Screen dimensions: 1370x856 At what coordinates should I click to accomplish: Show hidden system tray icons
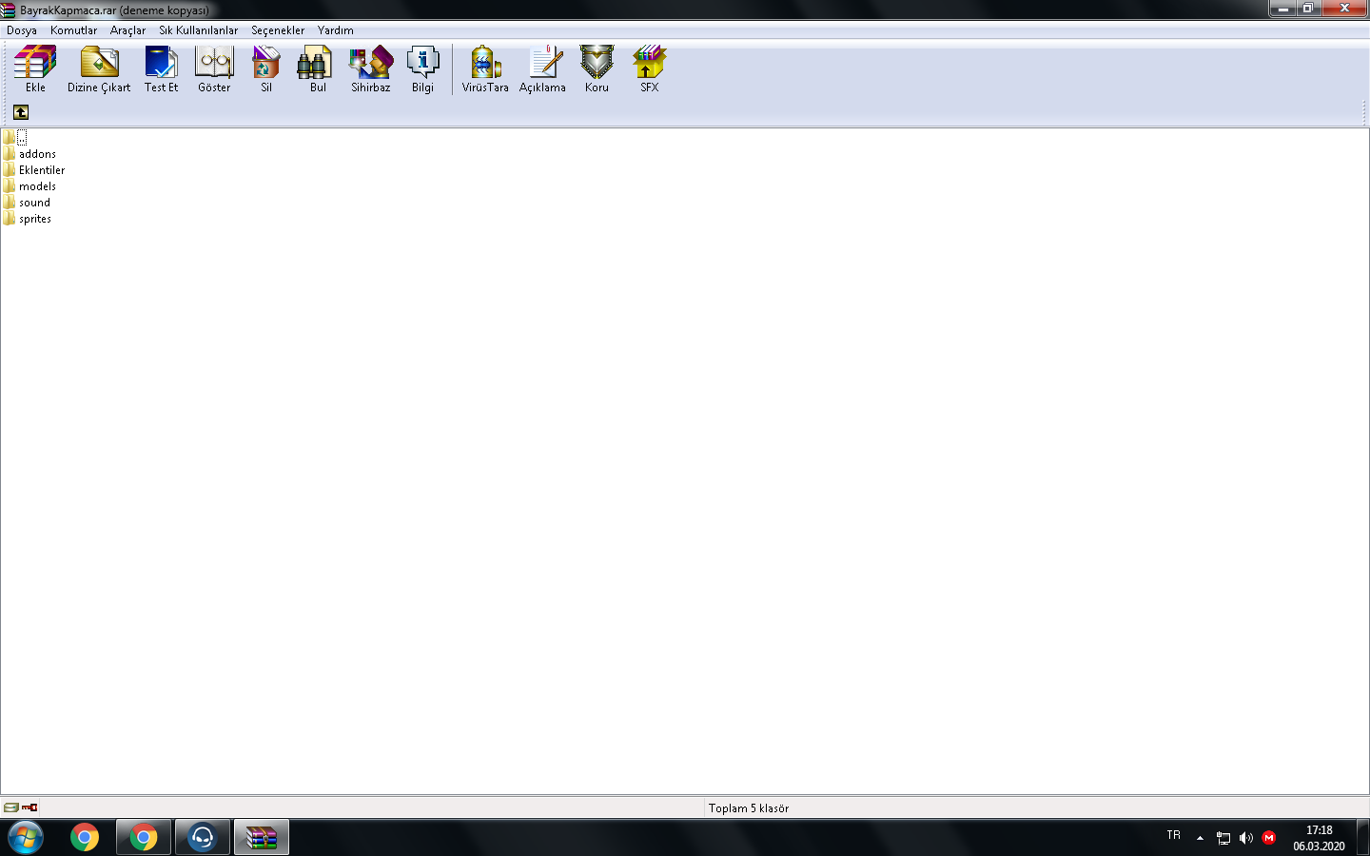1200,838
